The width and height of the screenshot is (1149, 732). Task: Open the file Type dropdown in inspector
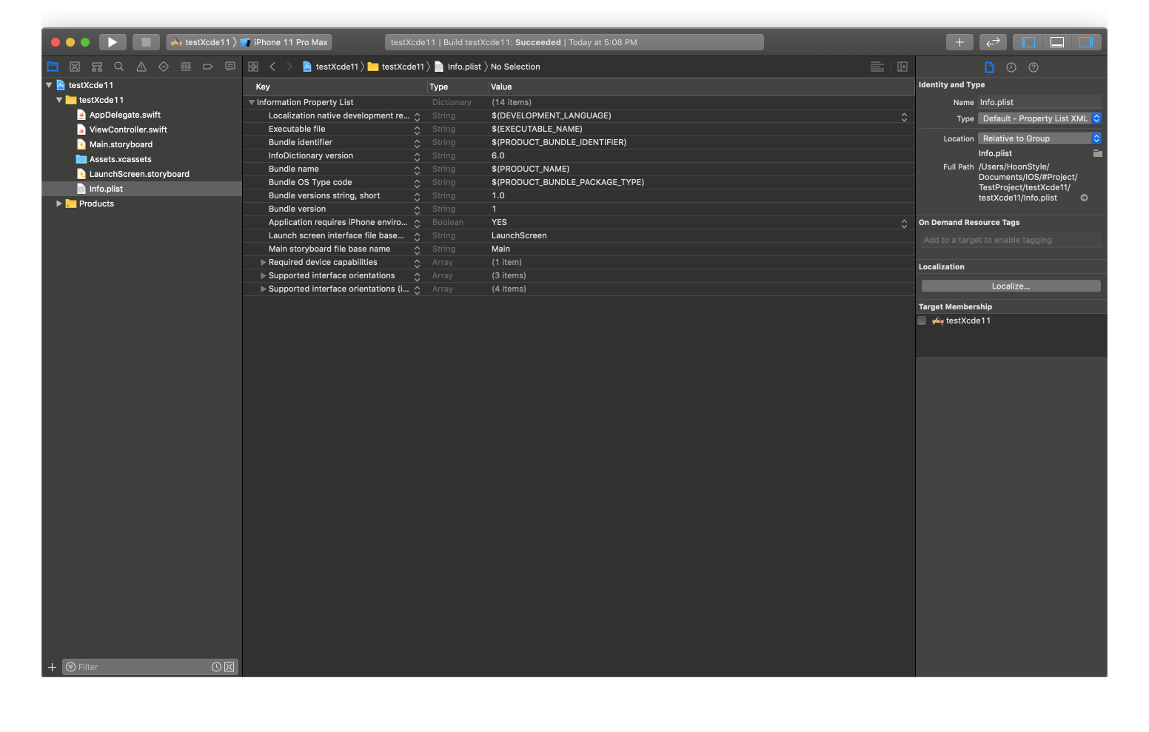point(1039,118)
